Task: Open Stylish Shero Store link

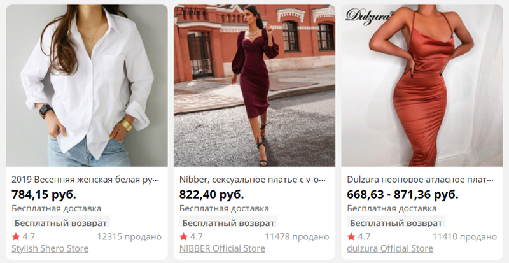Action: 50,248
